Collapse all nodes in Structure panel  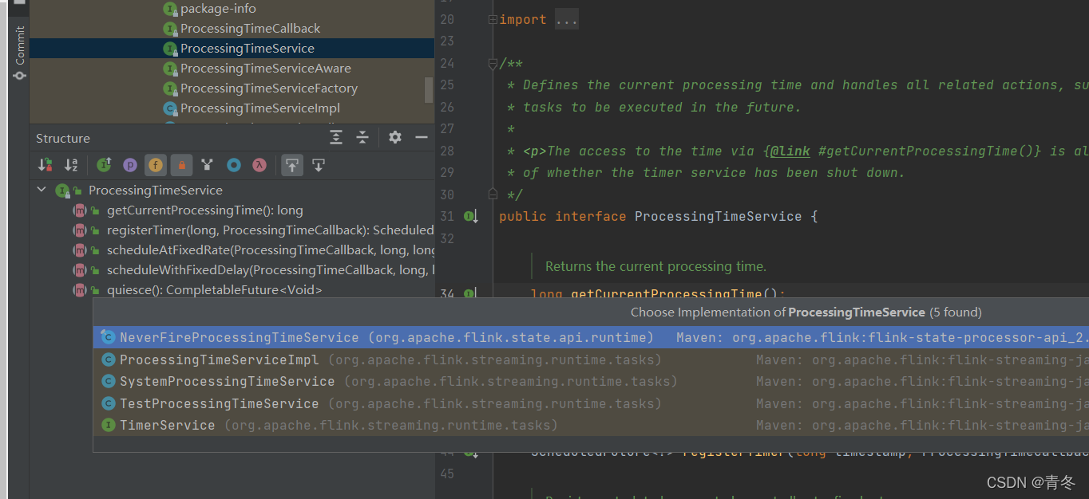click(x=362, y=137)
